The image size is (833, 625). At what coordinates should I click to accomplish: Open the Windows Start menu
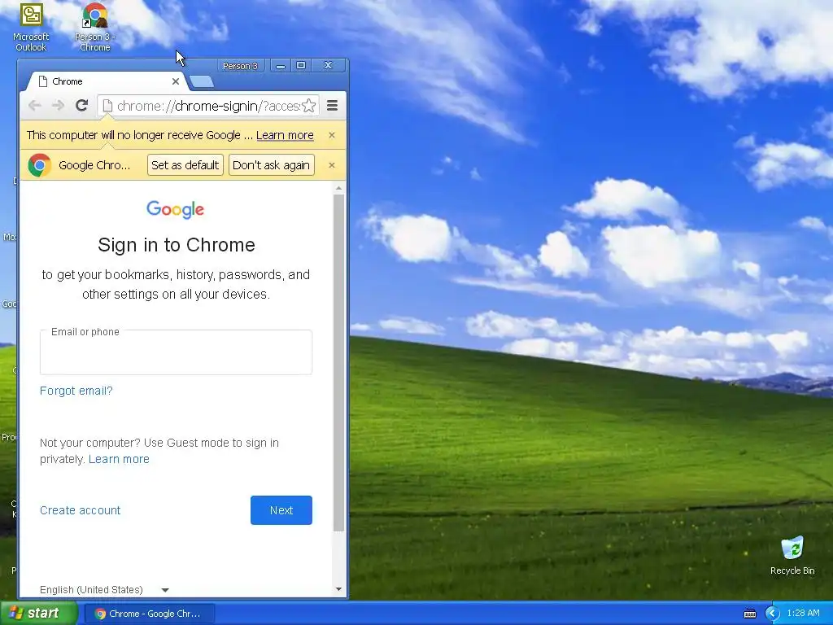coord(39,614)
